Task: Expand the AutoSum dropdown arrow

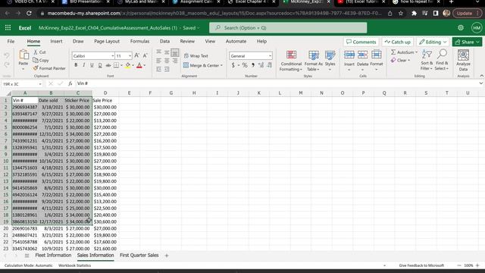Action: (x=416, y=52)
